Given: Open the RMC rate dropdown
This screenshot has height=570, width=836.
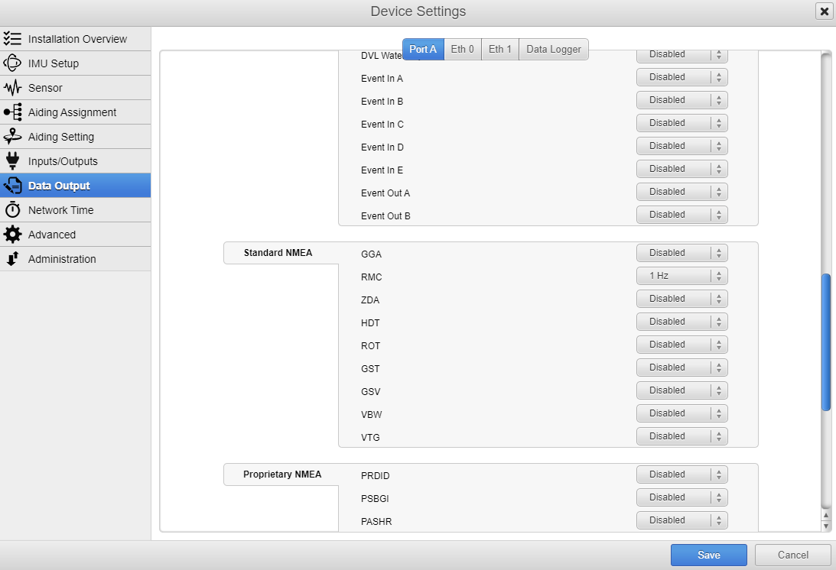Looking at the screenshot, I should 681,276.
